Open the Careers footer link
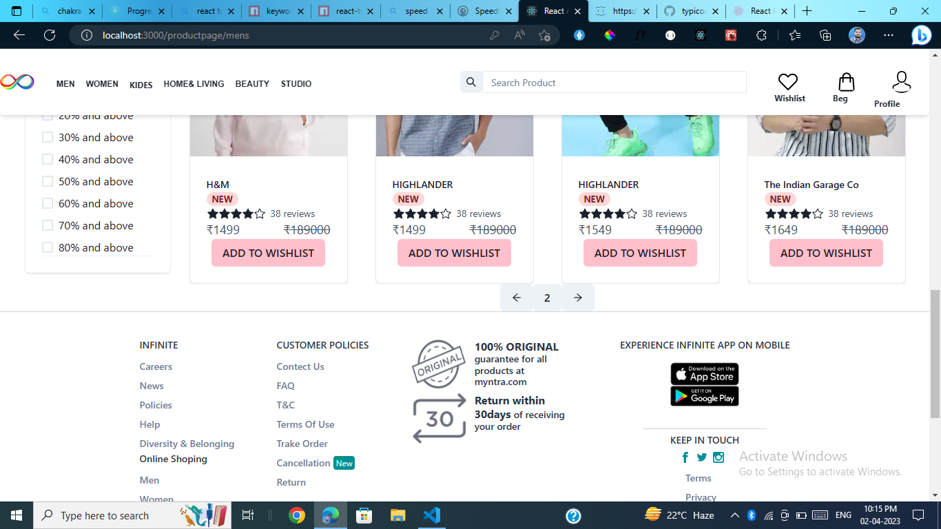The height and width of the screenshot is (529, 941). [x=156, y=366]
